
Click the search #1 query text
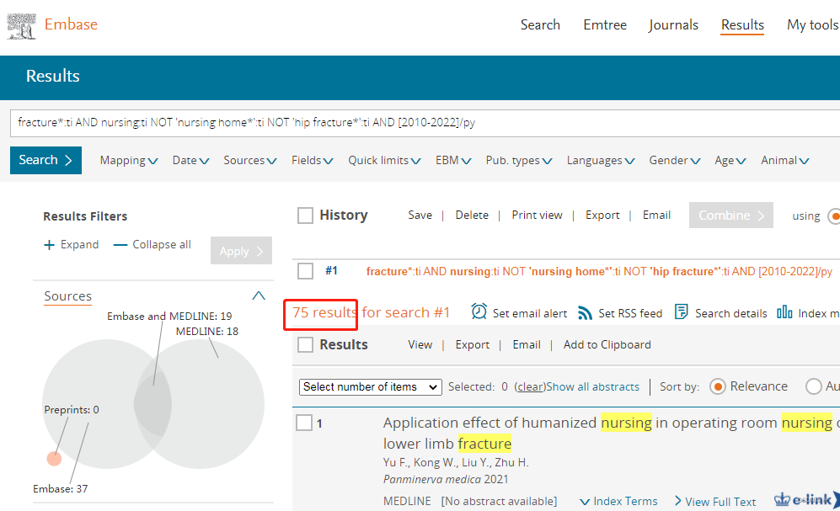(599, 271)
